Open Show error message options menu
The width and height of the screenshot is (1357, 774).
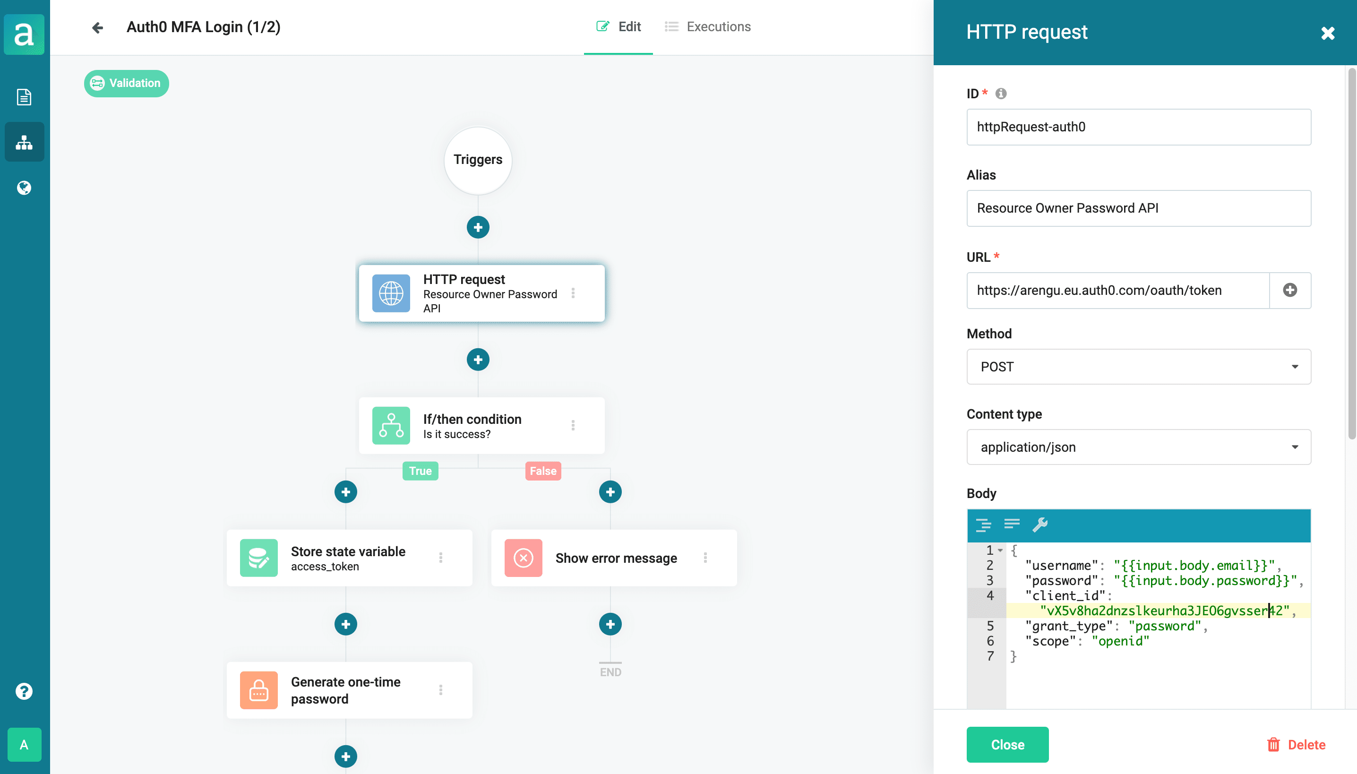tap(705, 558)
